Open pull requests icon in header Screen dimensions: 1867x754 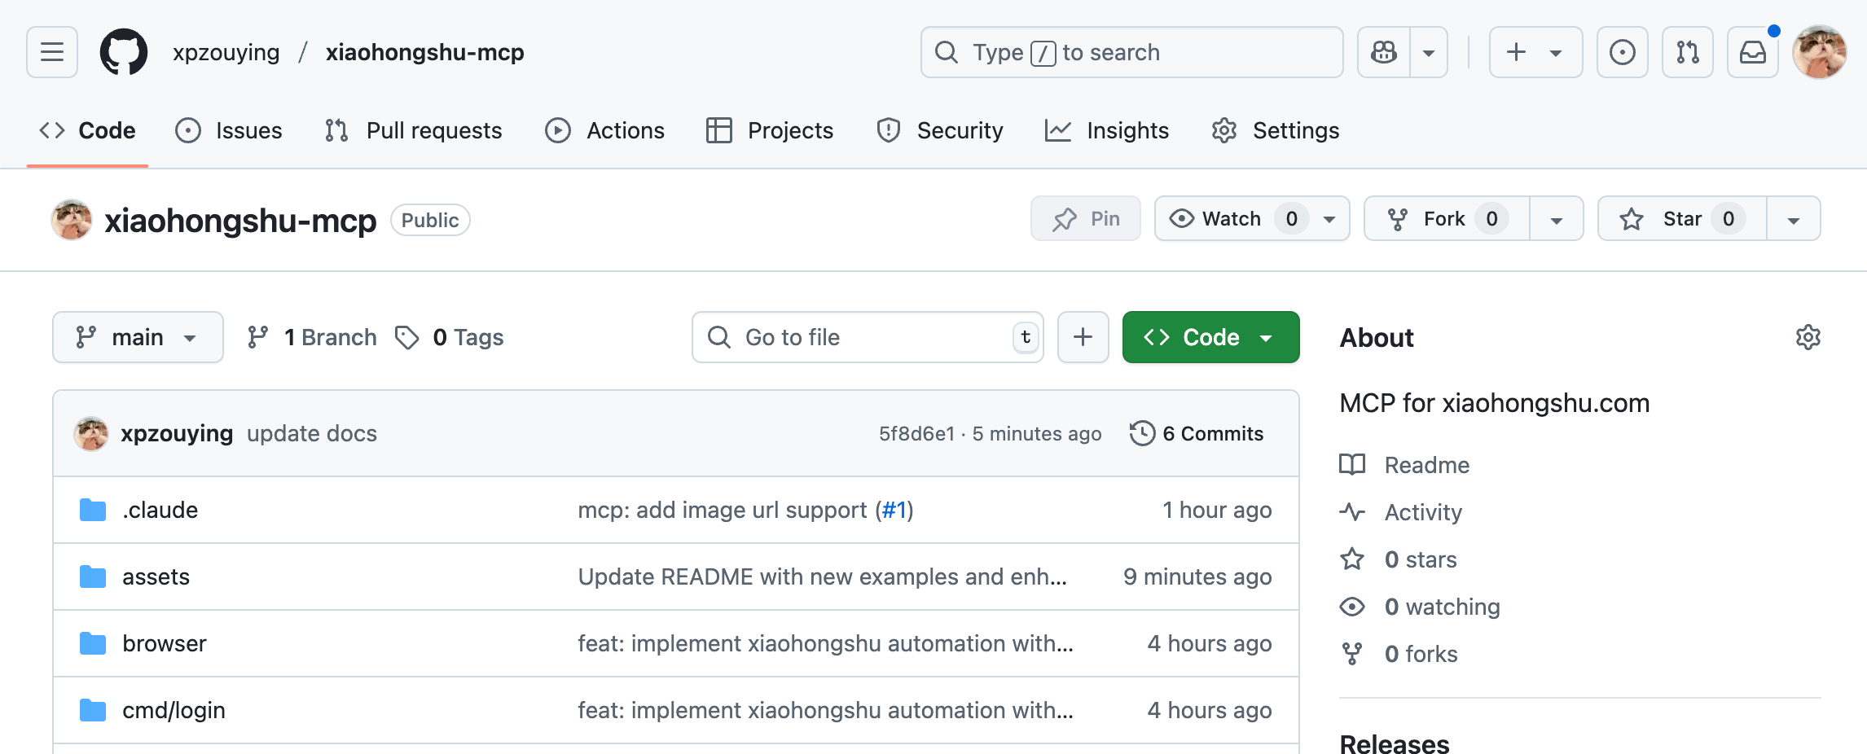(1687, 52)
